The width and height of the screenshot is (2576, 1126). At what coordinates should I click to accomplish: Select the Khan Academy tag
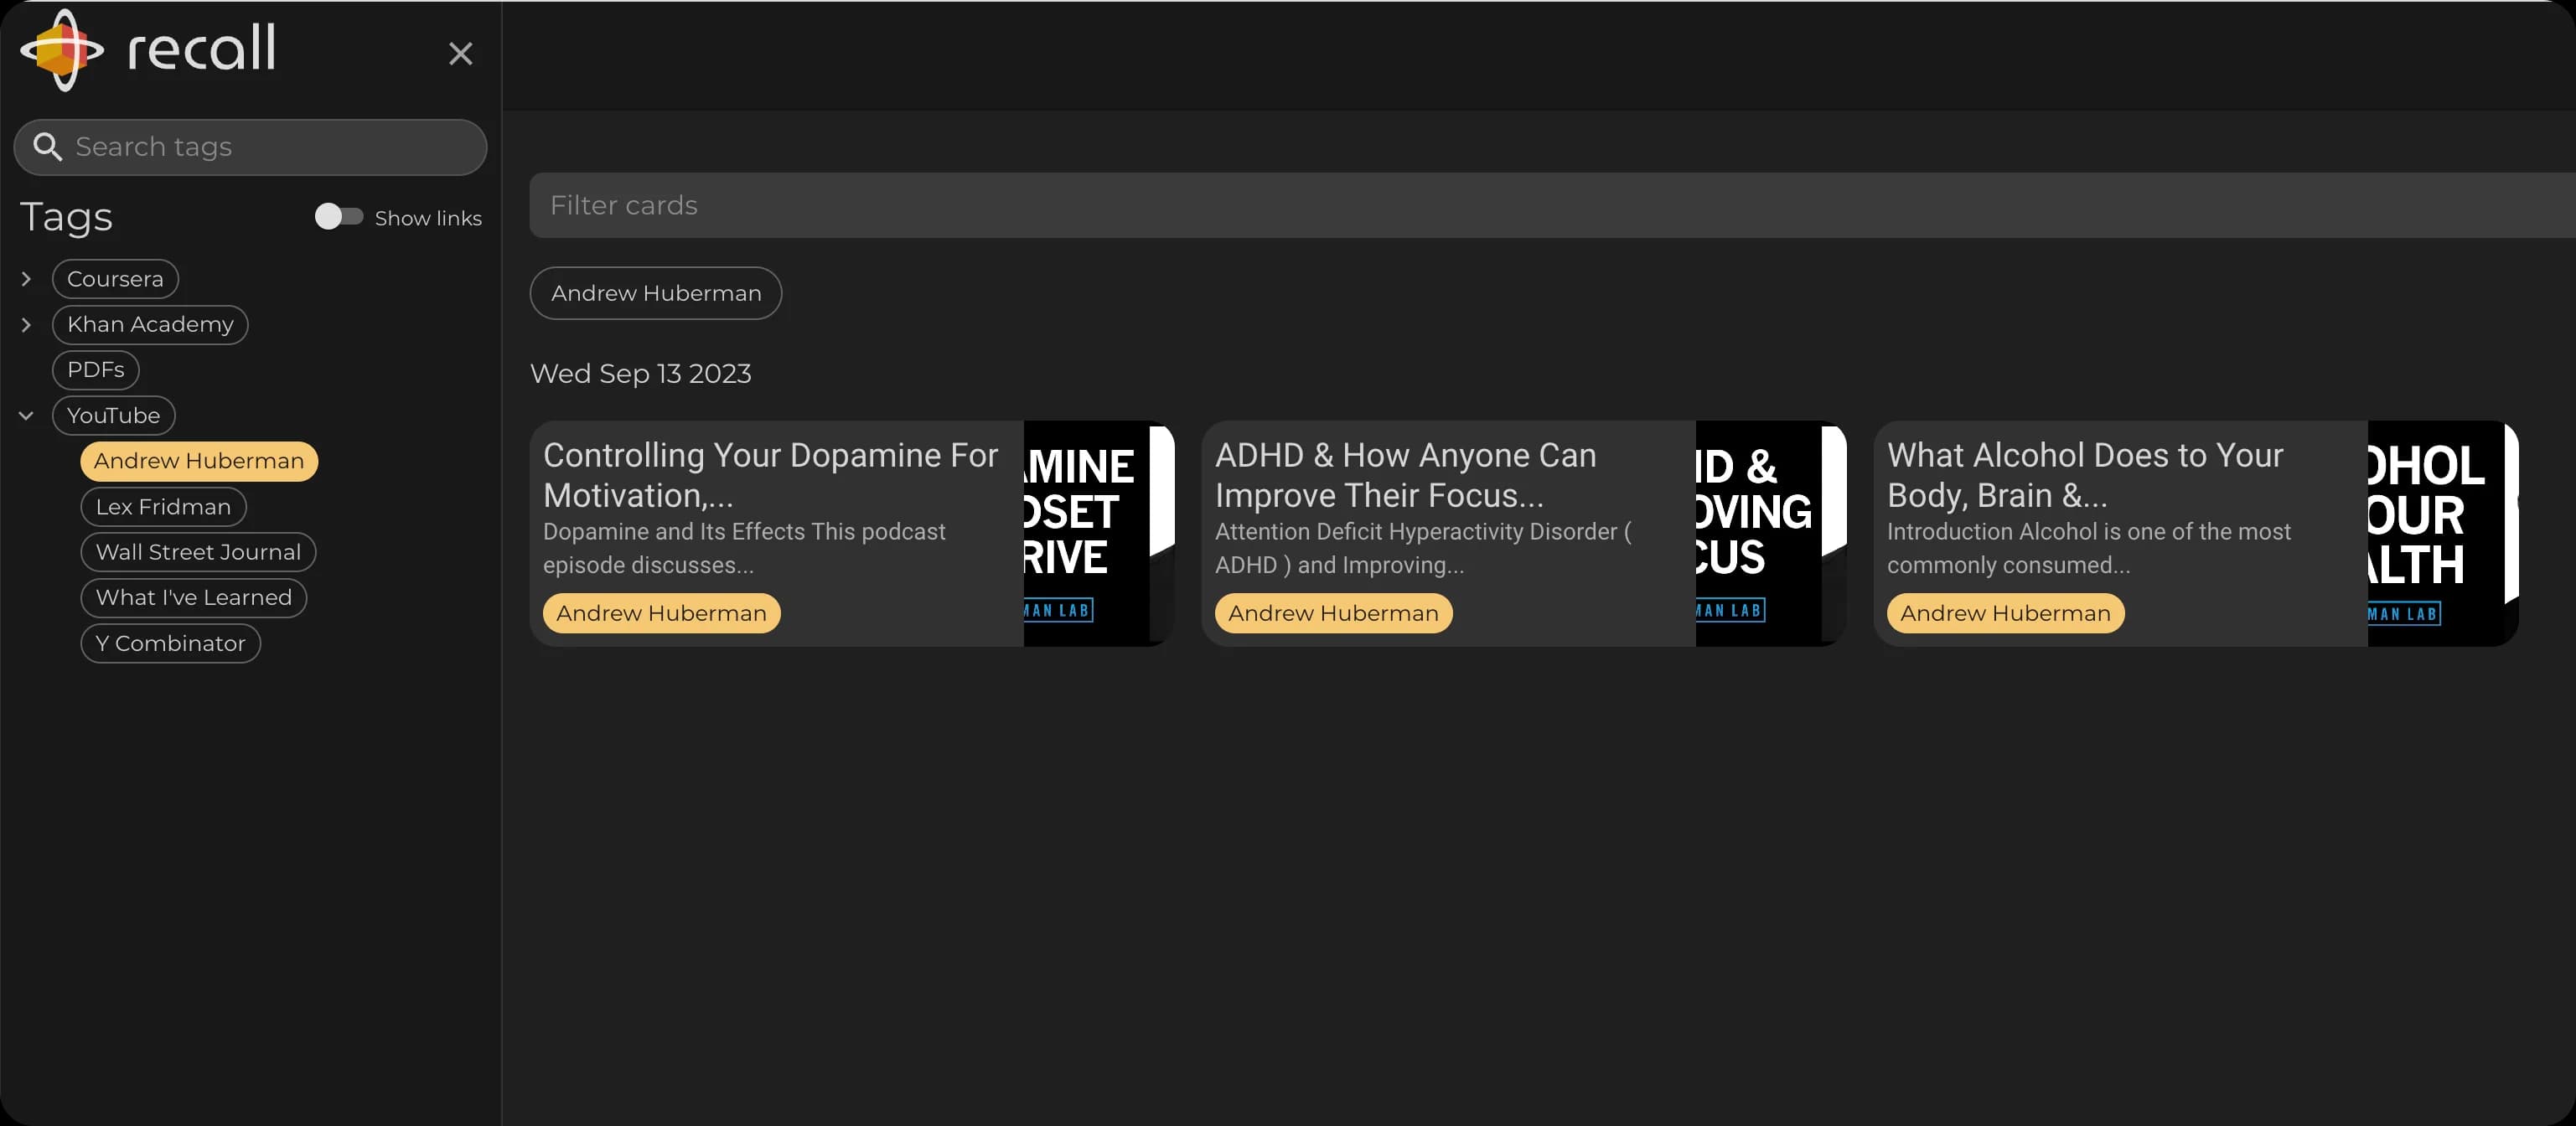coord(150,324)
